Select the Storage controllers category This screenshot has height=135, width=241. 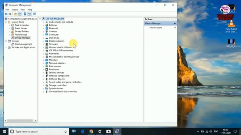click(58, 85)
